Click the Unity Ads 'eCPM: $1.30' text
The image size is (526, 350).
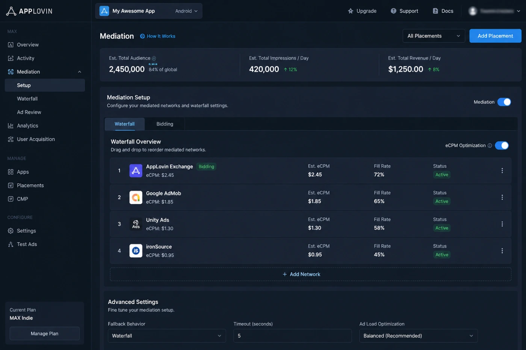(160, 228)
